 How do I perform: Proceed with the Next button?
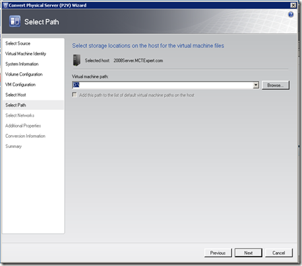pyautogui.click(x=248, y=253)
